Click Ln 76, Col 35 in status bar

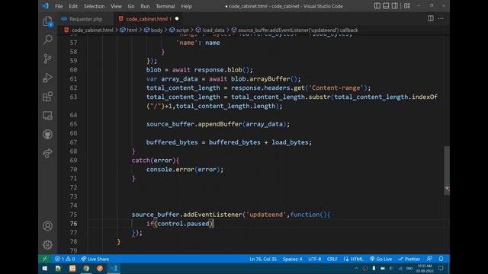coord(263,259)
